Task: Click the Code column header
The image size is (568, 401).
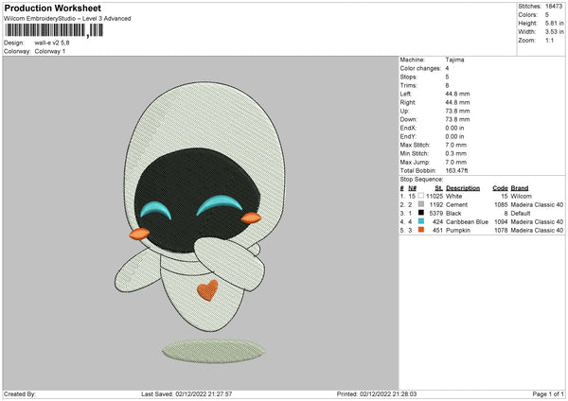Action: click(x=500, y=186)
